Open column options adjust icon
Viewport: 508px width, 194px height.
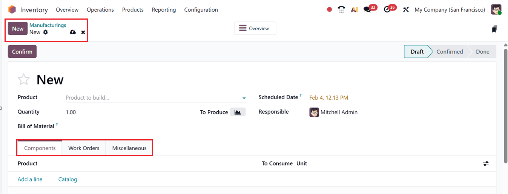tap(486, 163)
